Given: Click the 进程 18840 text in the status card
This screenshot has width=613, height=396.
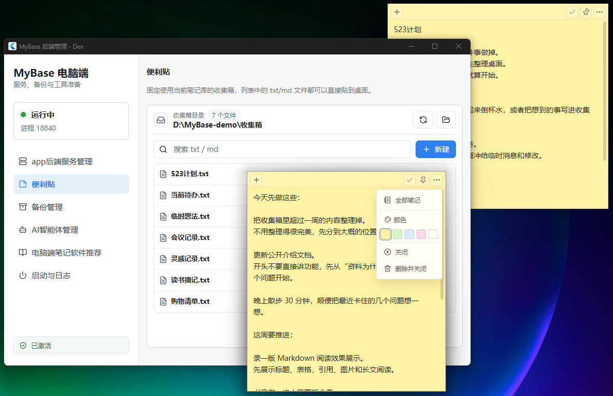Looking at the screenshot, I should click(38, 128).
